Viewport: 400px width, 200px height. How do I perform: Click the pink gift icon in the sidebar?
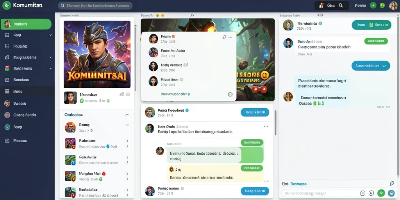(7, 68)
